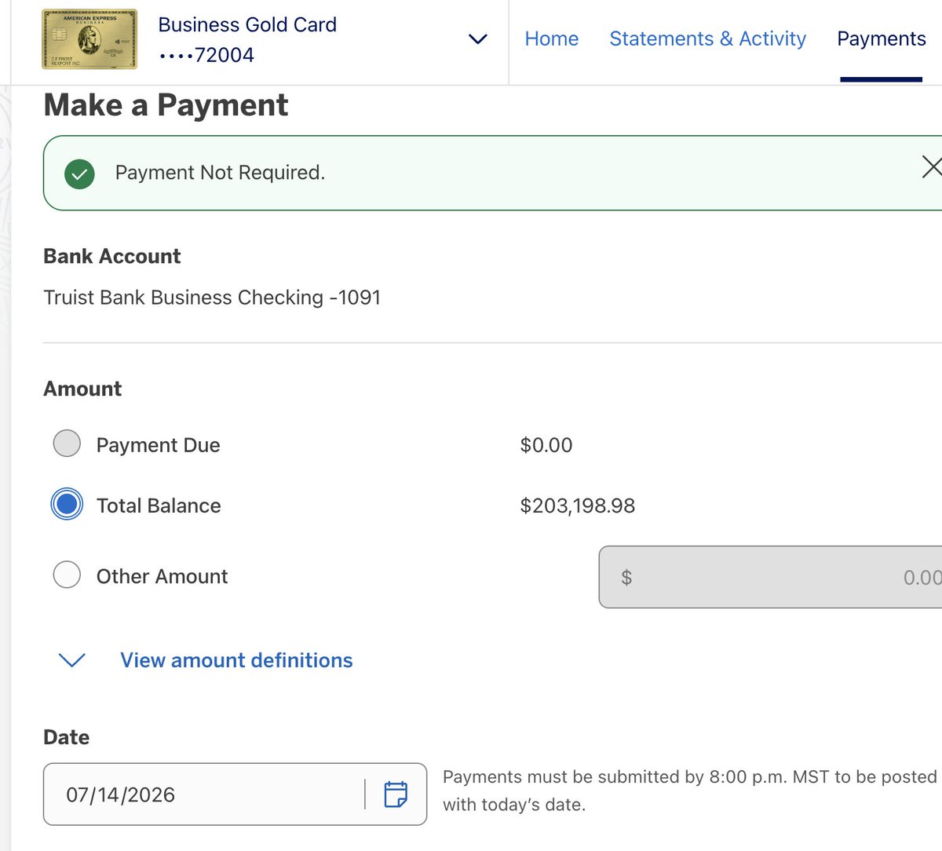Click the Payment Not Required message text
The image size is (942, 851).
tap(220, 173)
